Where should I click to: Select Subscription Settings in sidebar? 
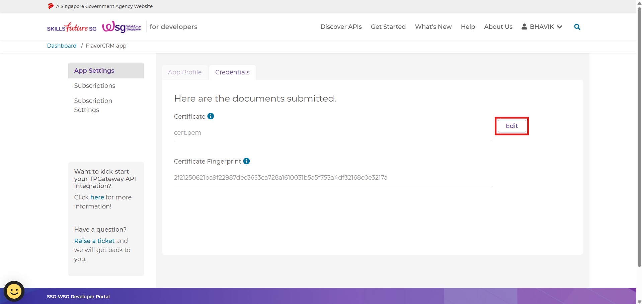pos(93,105)
